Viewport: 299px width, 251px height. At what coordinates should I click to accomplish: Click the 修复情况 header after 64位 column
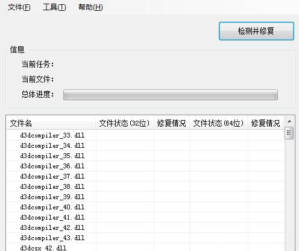click(266, 123)
